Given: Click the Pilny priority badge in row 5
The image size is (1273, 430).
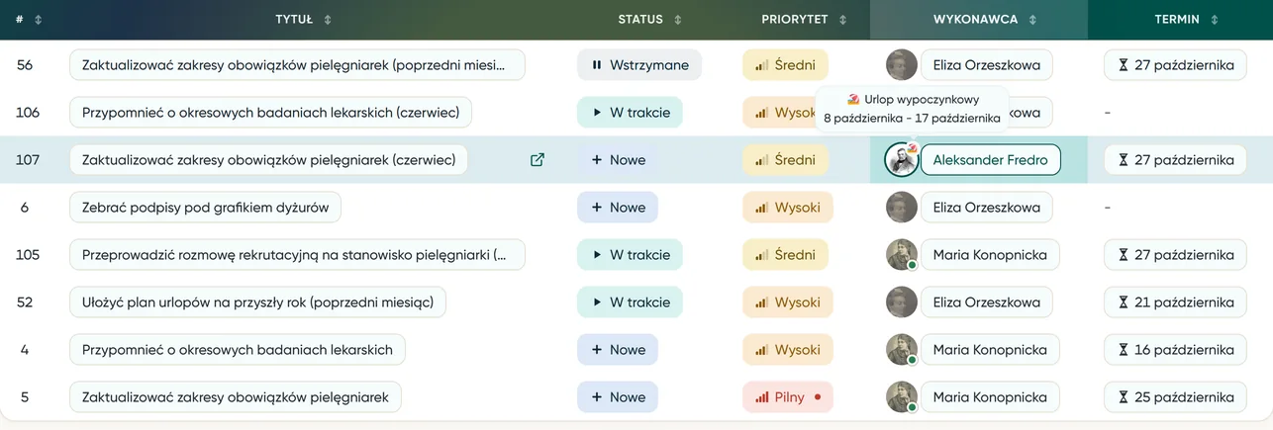Looking at the screenshot, I should pyautogui.click(x=788, y=397).
